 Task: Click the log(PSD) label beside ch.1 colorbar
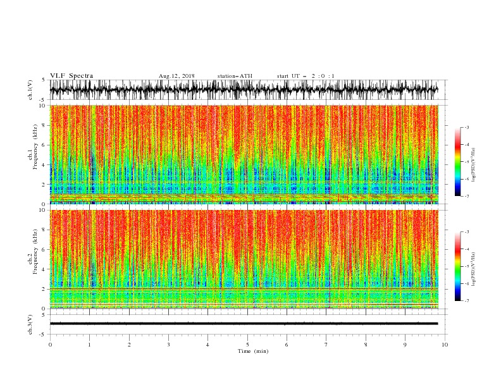[x=474, y=165]
